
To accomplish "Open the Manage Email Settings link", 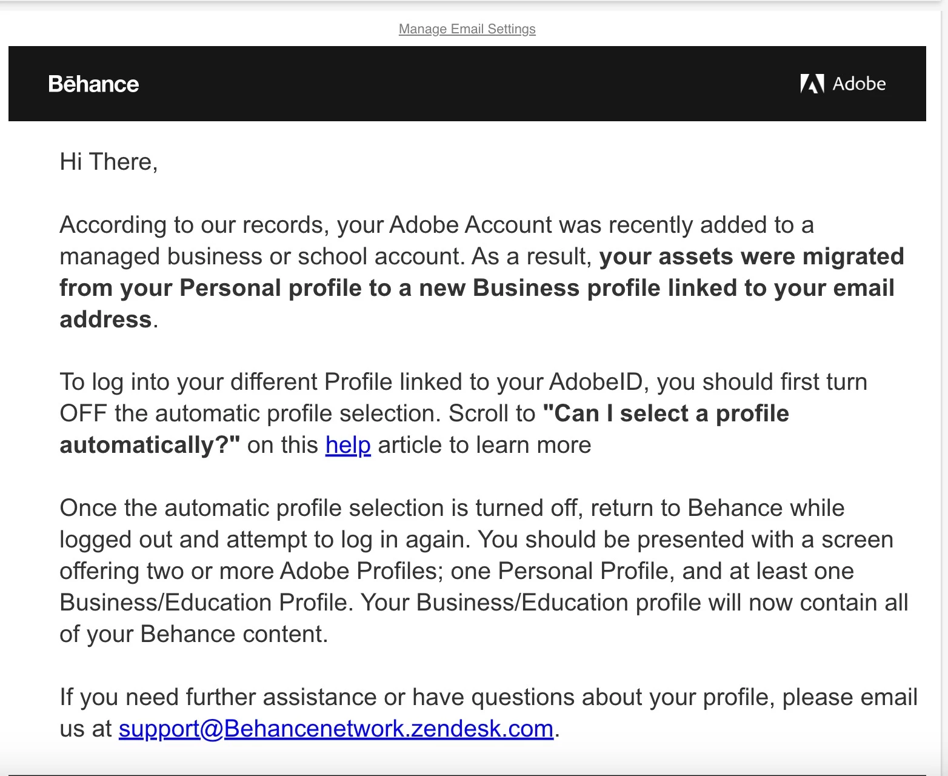I will (x=467, y=29).
